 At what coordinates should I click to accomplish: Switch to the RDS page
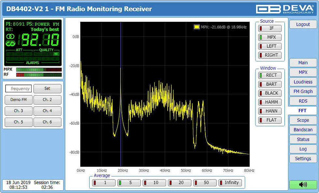point(303,101)
